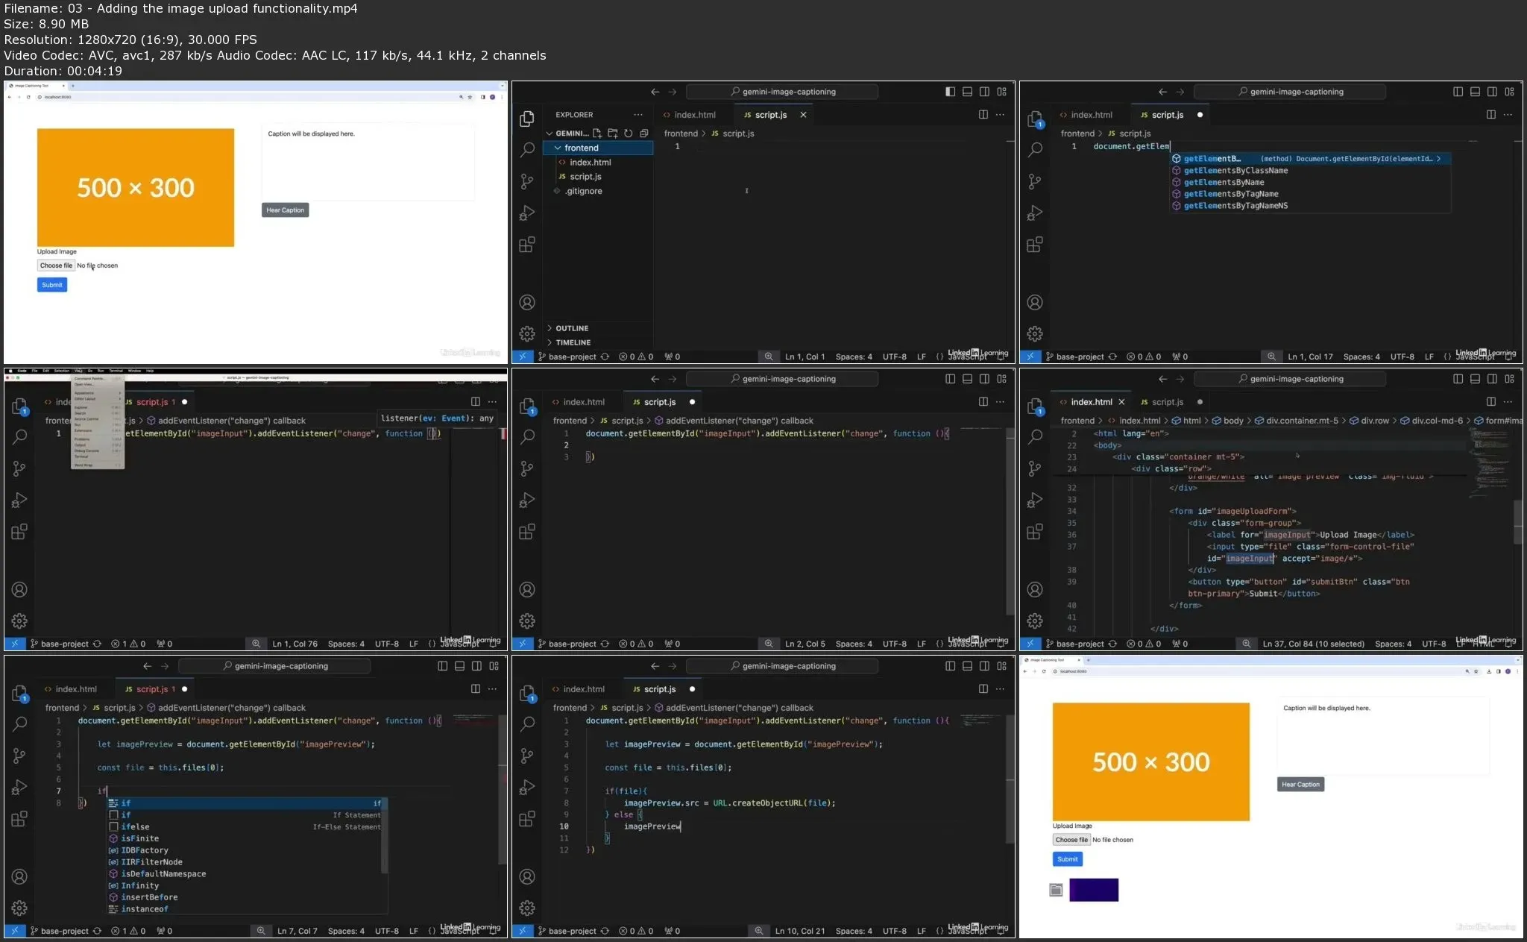Toggle the highlighted Primary Side Bar layout icon

click(x=950, y=92)
